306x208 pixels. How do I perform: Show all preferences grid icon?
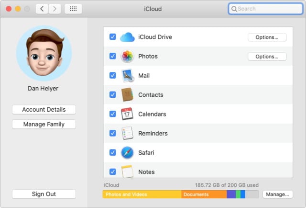[73, 9]
